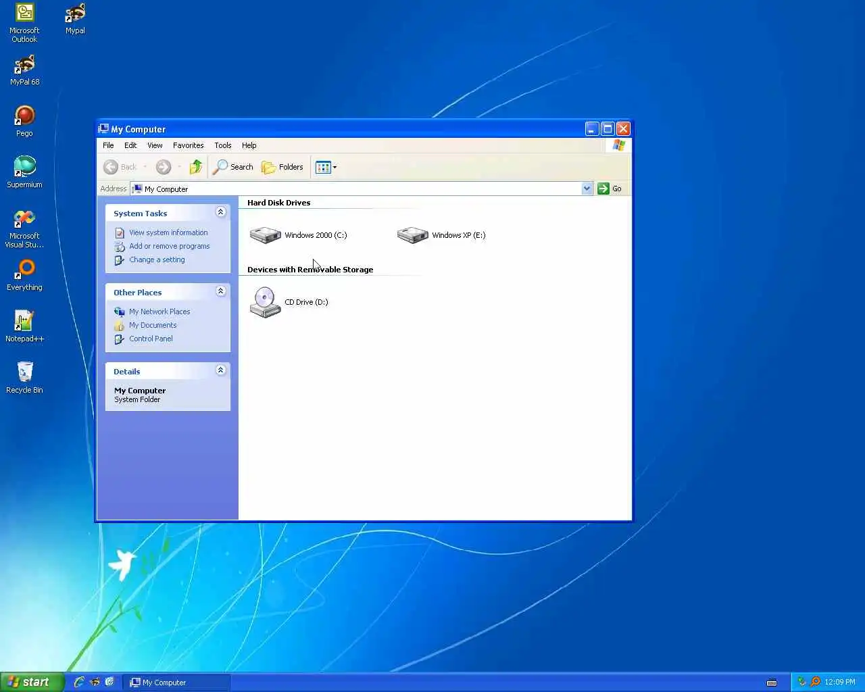Open My Network Places link

[159, 312]
